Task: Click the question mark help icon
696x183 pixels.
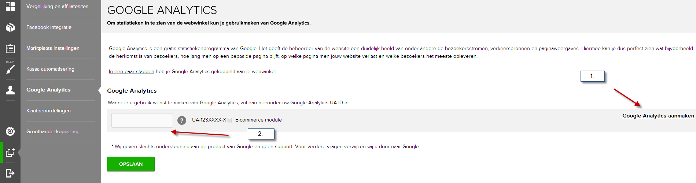Action: click(x=182, y=120)
